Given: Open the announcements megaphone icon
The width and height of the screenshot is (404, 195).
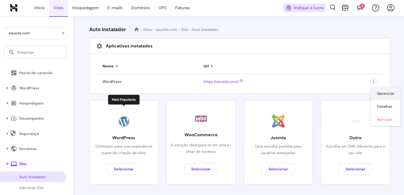Looking at the screenshot, I should pos(360,8).
